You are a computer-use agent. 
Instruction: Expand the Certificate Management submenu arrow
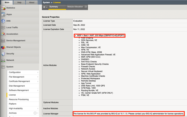(38, 81)
